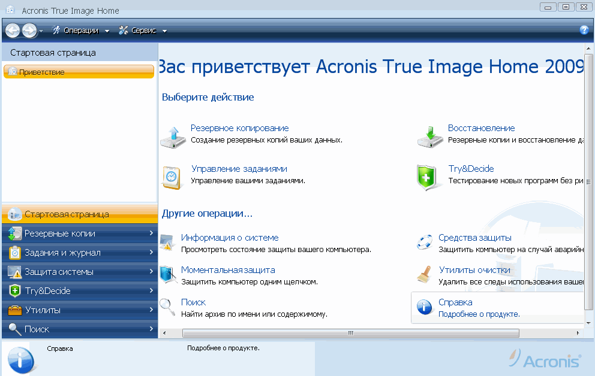Open the Информация о системе link
The image size is (595, 376).
point(230,238)
